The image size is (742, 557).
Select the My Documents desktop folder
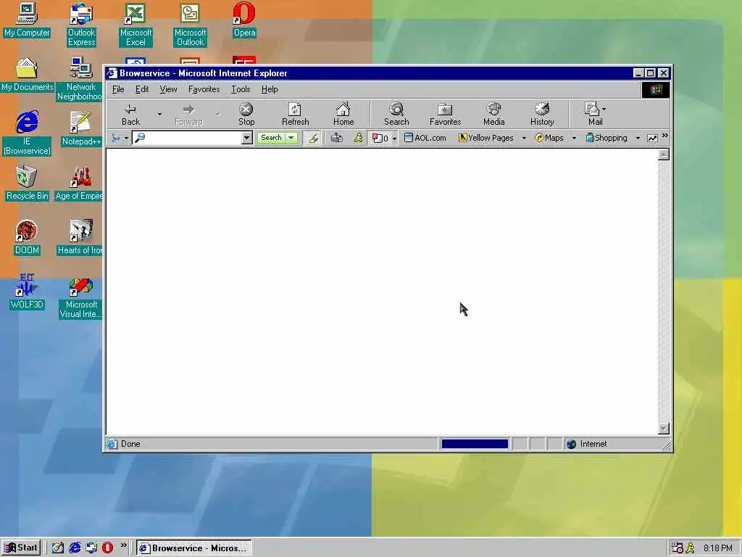click(27, 74)
